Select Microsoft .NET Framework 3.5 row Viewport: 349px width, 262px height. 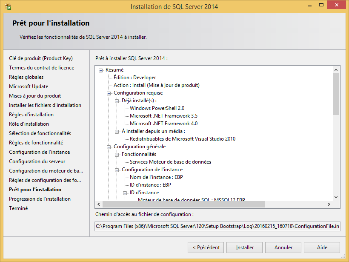pyautogui.click(x=163, y=116)
